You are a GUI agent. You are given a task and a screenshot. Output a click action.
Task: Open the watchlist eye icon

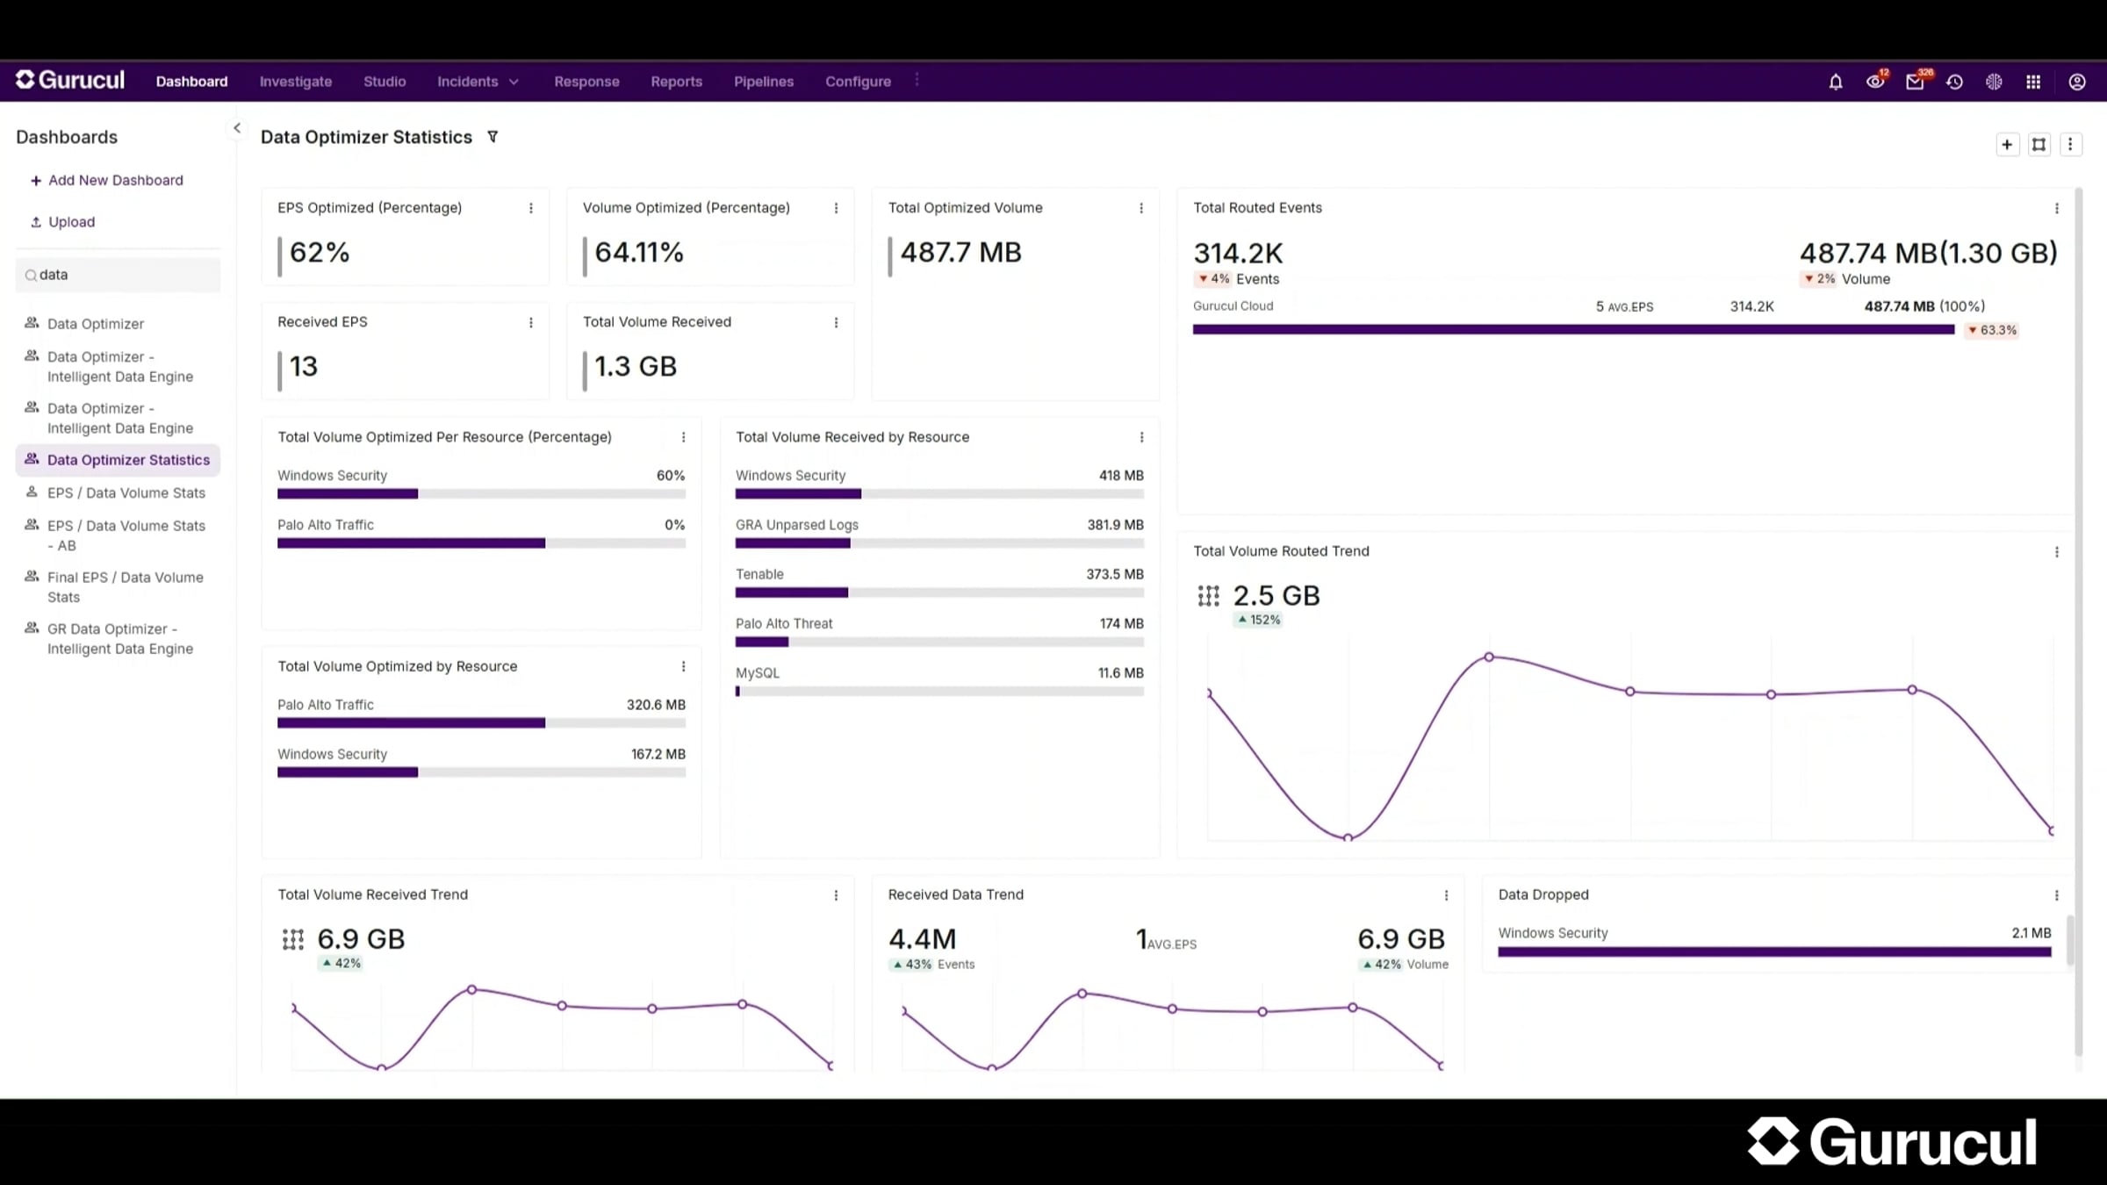click(x=1874, y=82)
